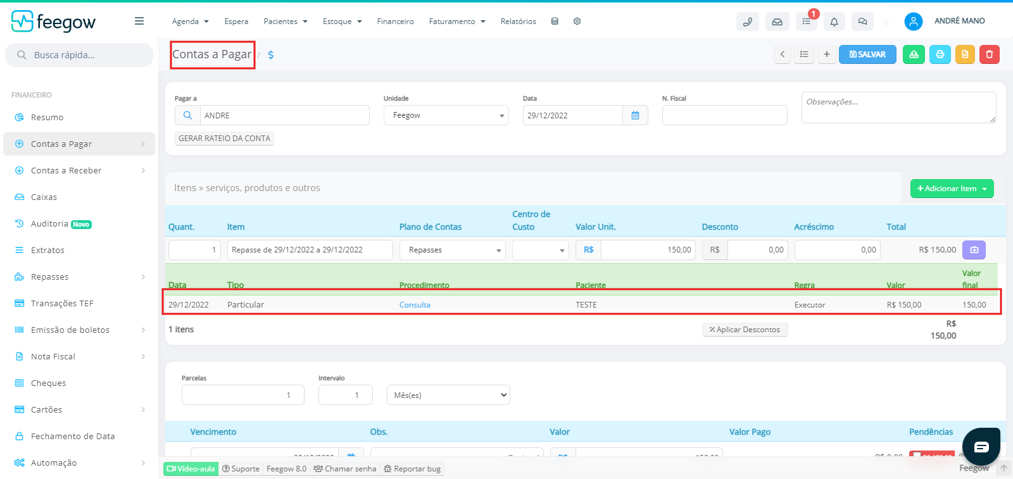
Task: Open the Unidade Feegow dropdown
Action: (446, 115)
